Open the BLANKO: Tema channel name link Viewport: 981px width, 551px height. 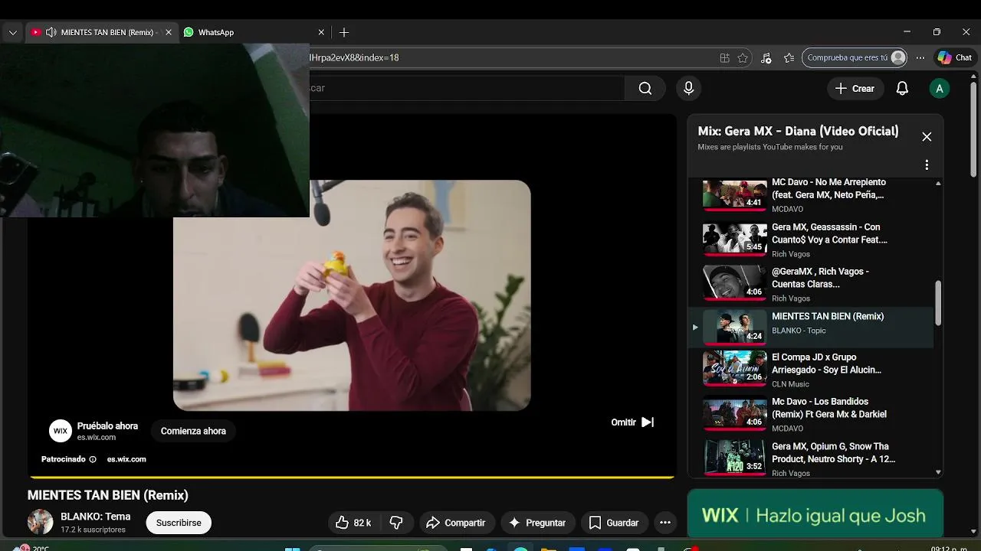click(96, 517)
